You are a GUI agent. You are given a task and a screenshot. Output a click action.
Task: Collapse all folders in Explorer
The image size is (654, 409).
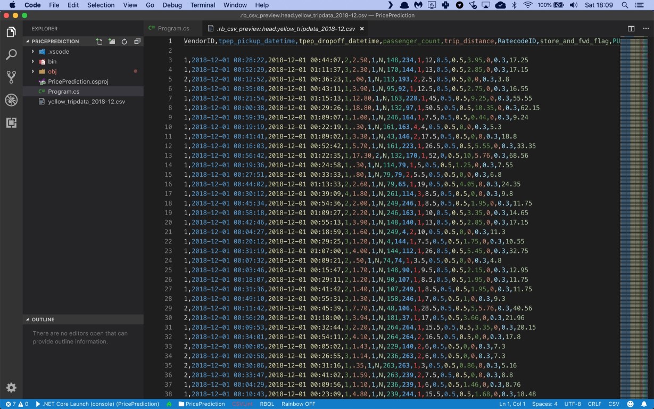point(137,42)
